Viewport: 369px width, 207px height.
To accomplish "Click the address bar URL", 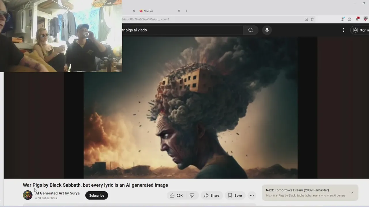I will click(x=145, y=19).
